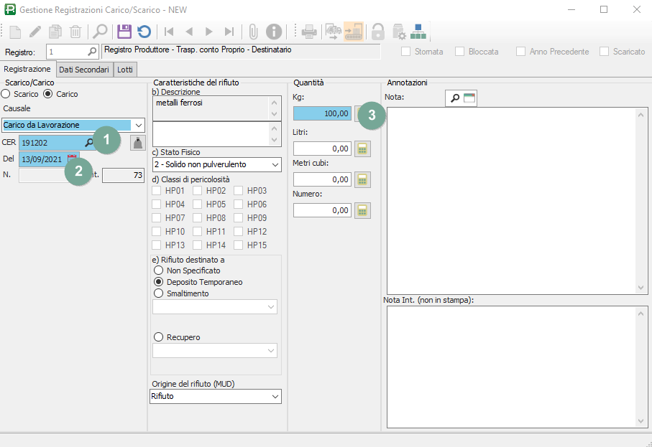Screen dimensions: 652x447
Task: Expand the Causale dropdown
Action: (x=139, y=126)
